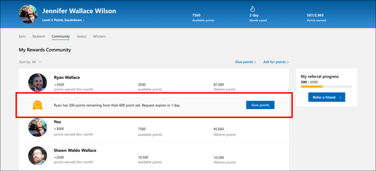Open the Give points link above list

[x=246, y=62]
